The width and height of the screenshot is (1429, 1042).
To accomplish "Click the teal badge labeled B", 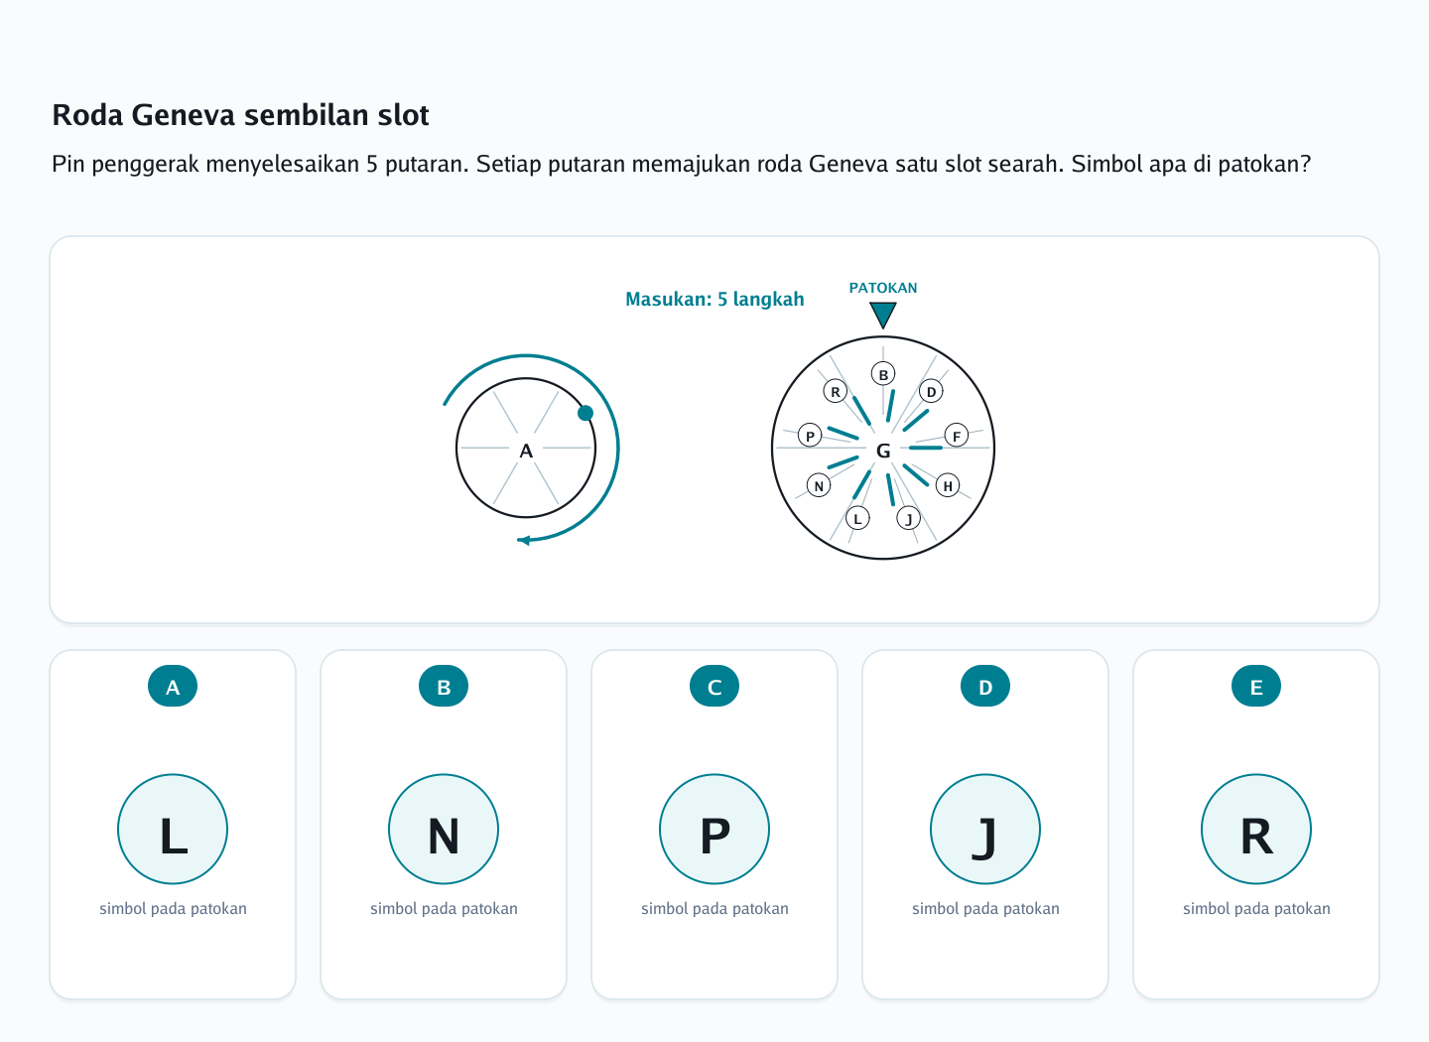I will pyautogui.click(x=444, y=687).
